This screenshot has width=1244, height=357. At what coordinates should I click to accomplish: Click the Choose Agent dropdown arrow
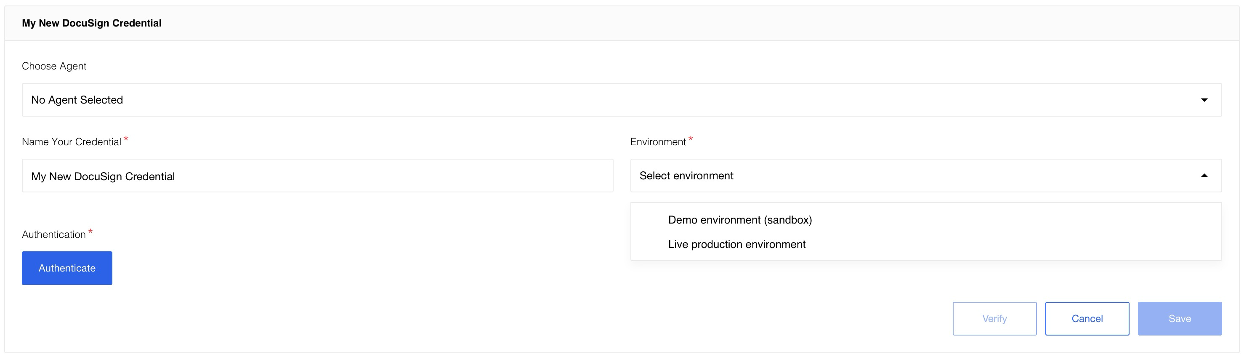coord(1204,100)
